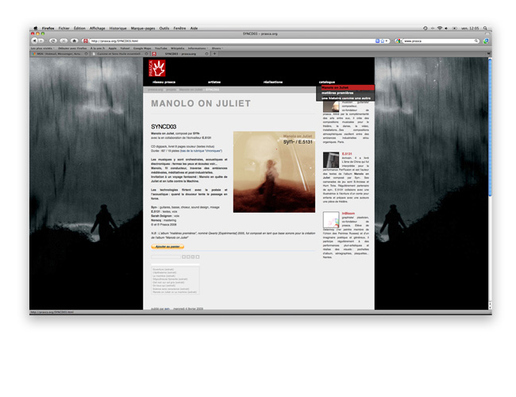
Task: Stop loading with the X button
Action: tap(64, 40)
